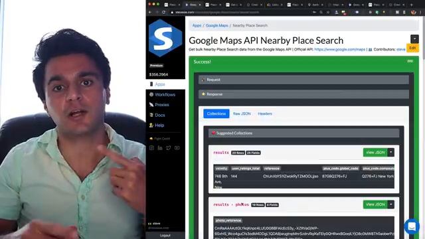Click the contributors people icon
425x239 pixels.
[x=370, y=50]
